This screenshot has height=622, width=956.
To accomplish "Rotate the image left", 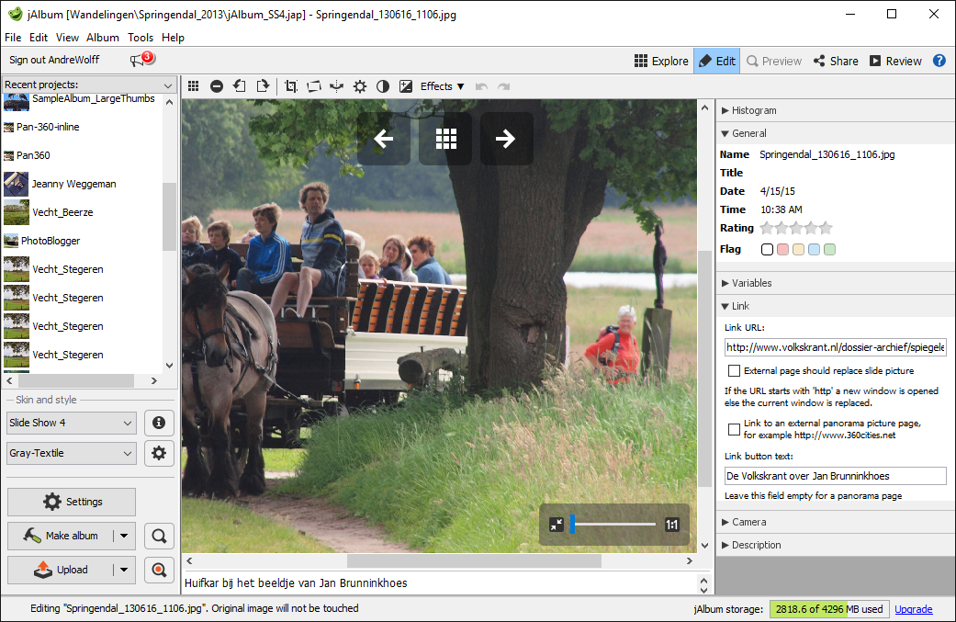I will (x=239, y=86).
